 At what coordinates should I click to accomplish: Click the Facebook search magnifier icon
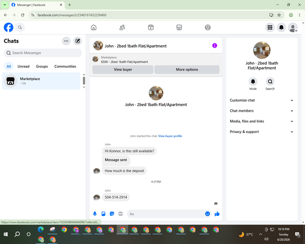(20, 27)
